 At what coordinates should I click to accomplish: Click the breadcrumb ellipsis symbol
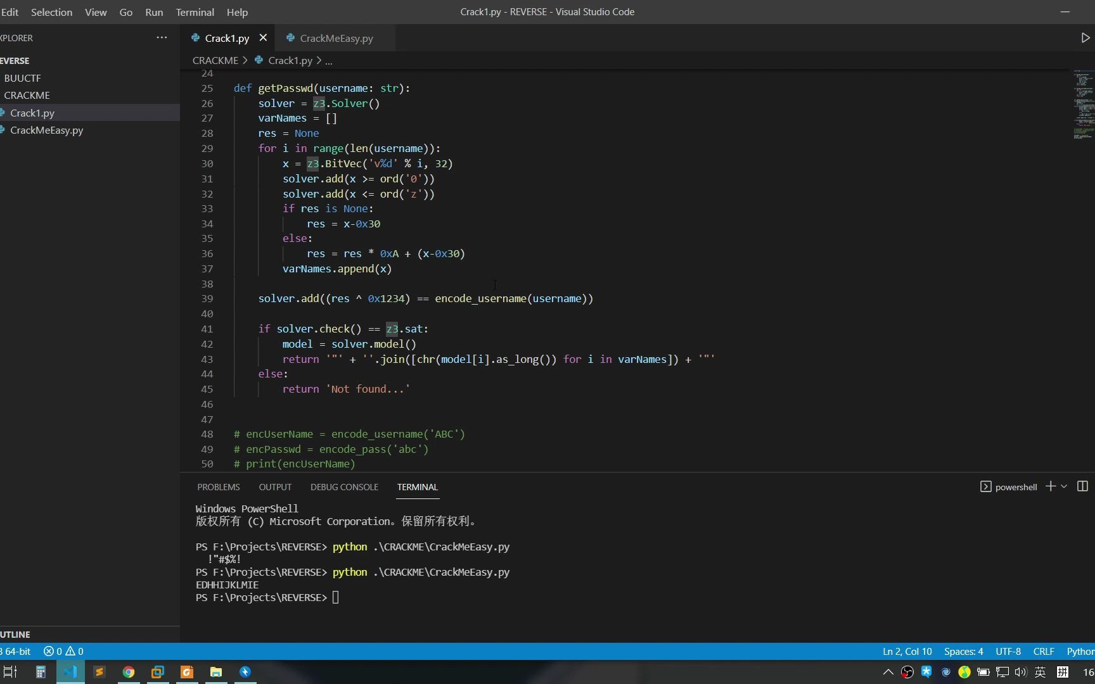tap(328, 61)
